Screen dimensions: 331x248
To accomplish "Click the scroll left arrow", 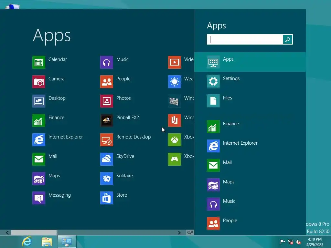I will click(7, 232).
